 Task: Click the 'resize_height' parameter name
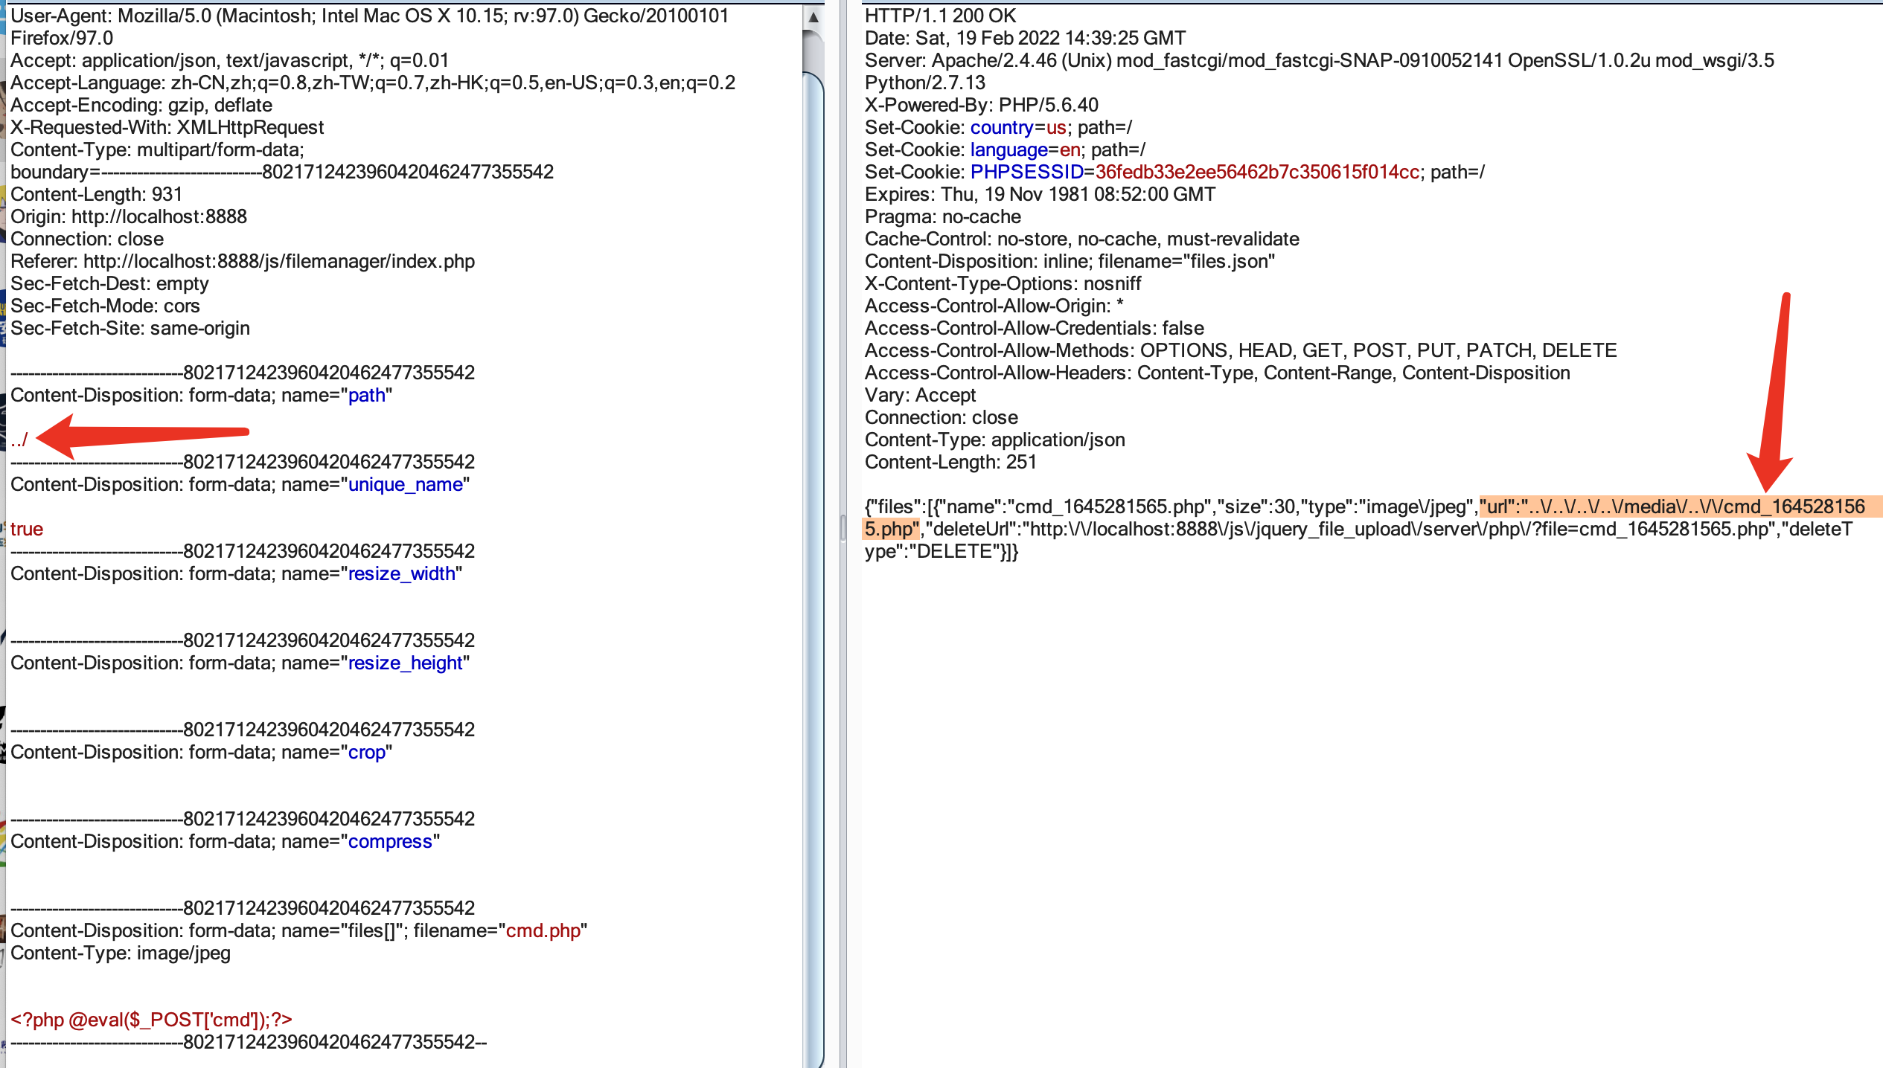point(405,663)
